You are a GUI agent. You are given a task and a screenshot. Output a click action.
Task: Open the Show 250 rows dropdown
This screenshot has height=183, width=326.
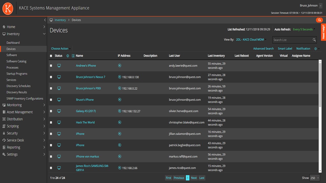(314, 178)
